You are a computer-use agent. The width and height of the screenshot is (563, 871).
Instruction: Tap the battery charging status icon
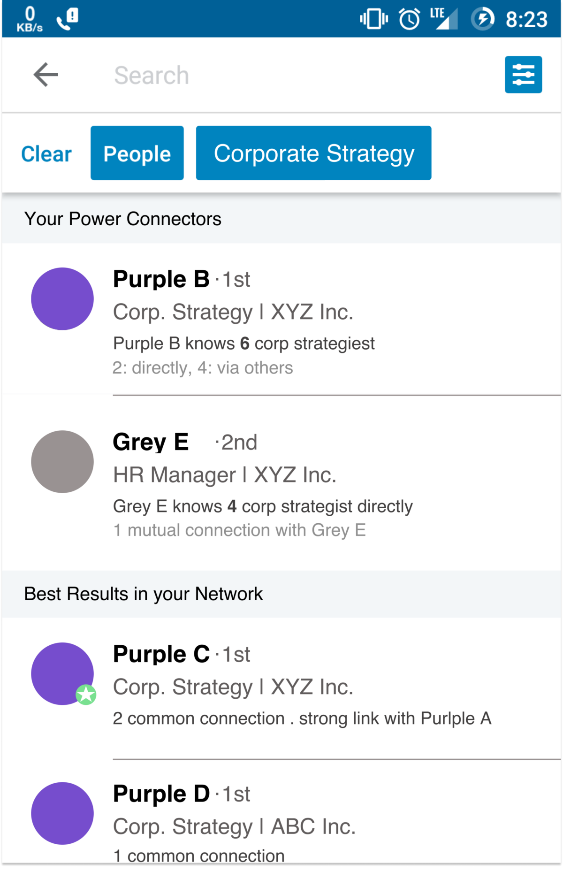click(x=483, y=19)
